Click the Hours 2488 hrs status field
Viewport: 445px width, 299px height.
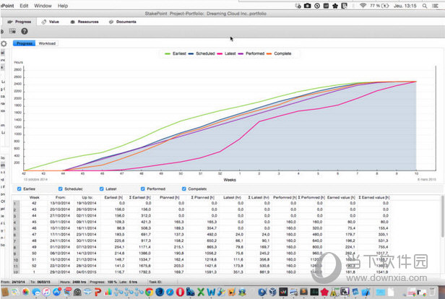73,282
